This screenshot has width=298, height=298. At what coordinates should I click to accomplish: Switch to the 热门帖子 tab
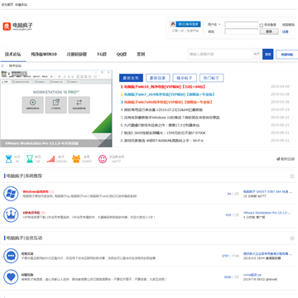pos(211,78)
